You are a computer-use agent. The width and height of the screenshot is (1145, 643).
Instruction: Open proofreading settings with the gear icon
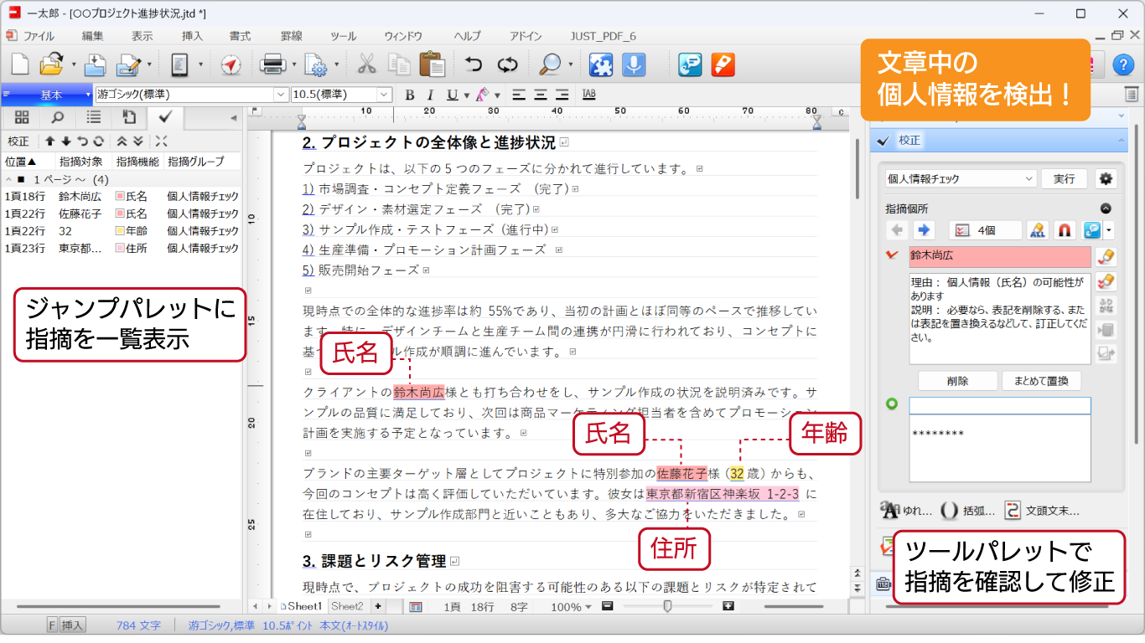tap(1106, 178)
